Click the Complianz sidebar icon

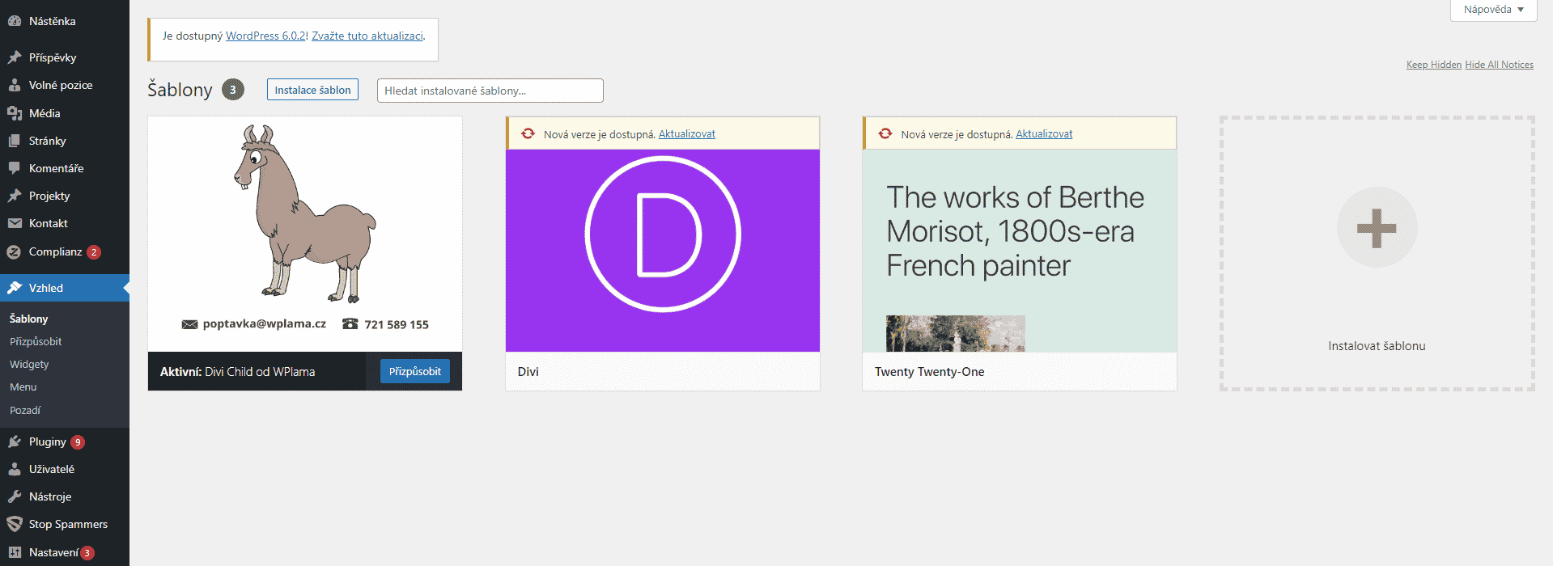[15, 251]
